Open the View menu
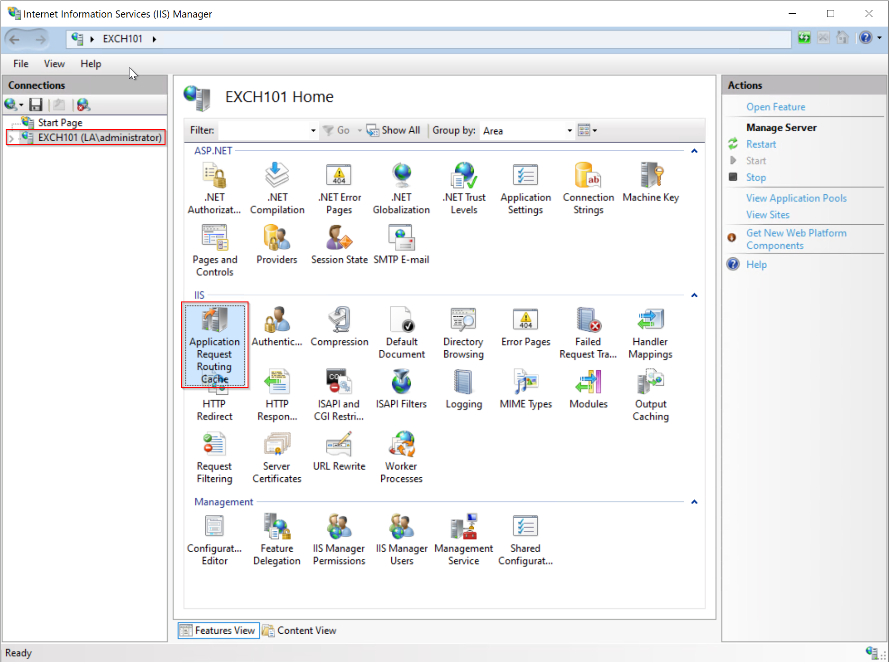892x665 pixels. [x=54, y=64]
